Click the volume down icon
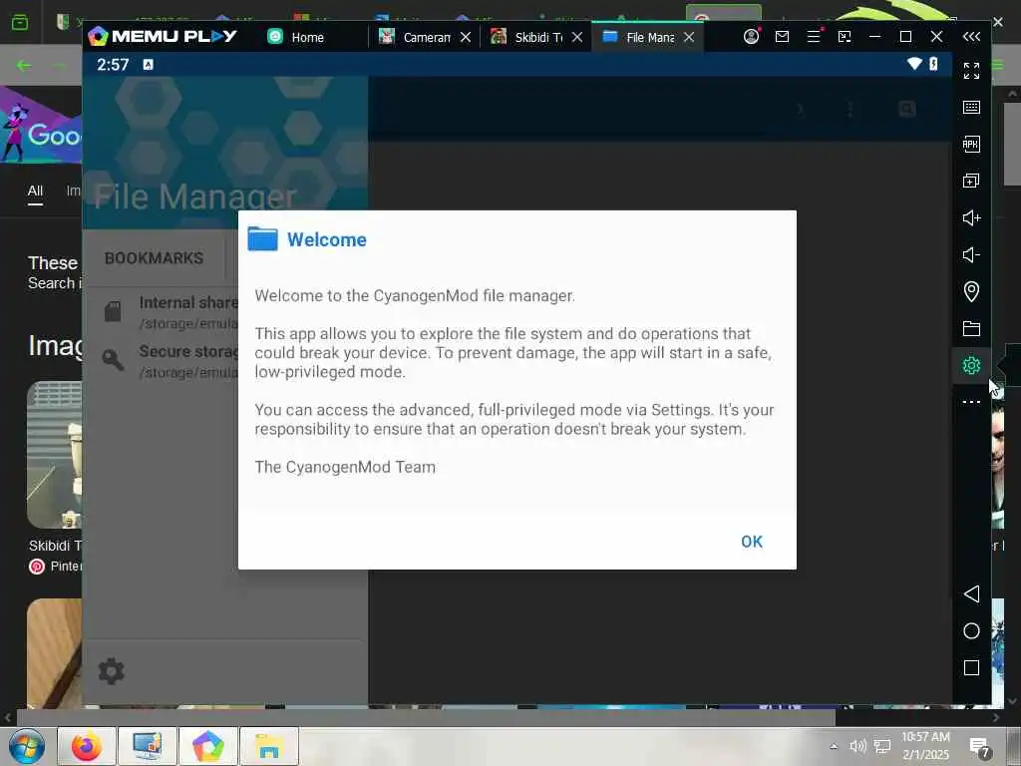 click(971, 254)
